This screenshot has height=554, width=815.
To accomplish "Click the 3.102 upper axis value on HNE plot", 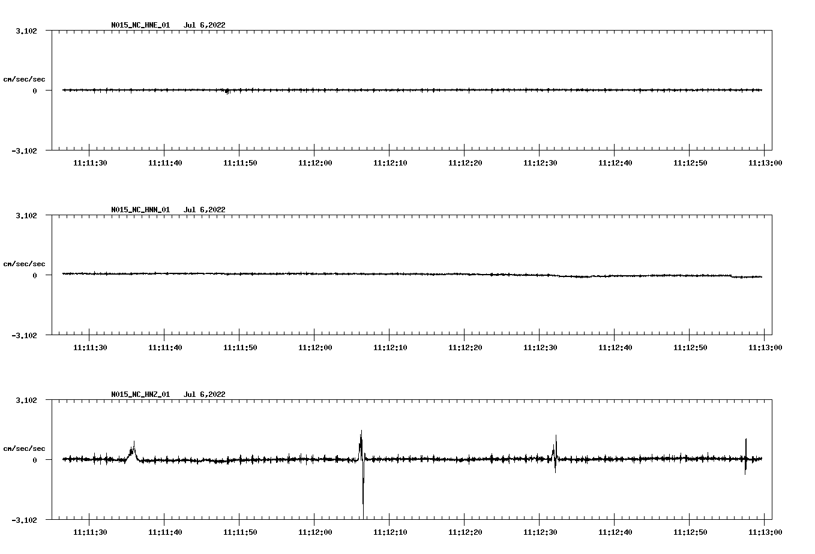I will (26, 31).
